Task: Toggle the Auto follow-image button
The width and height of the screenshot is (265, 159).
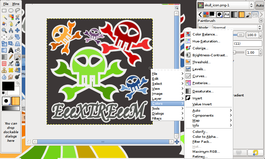Action: pos(260,5)
